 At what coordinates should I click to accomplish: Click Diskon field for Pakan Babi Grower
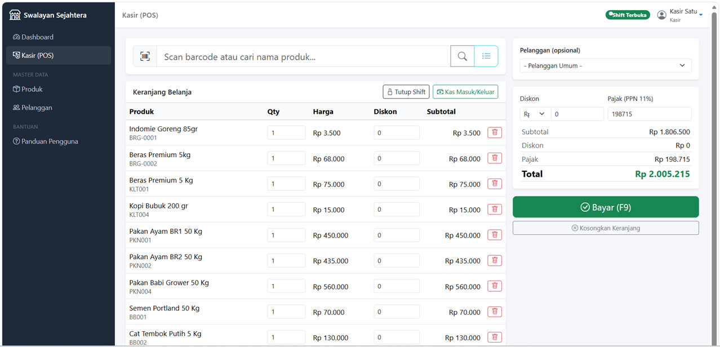click(397, 286)
